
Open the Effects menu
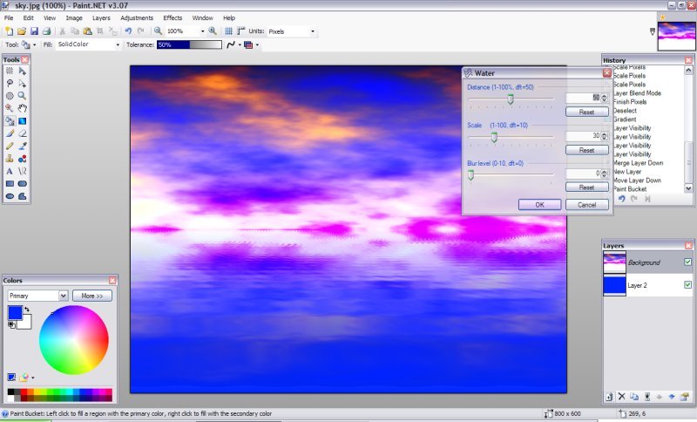tap(173, 17)
